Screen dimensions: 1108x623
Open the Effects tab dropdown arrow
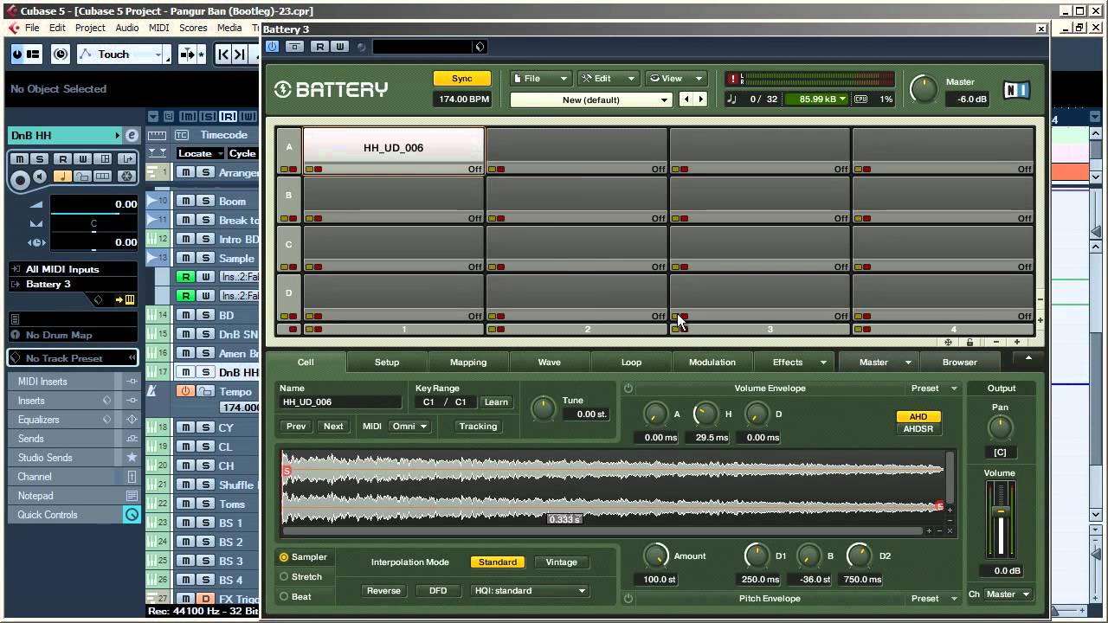click(823, 363)
